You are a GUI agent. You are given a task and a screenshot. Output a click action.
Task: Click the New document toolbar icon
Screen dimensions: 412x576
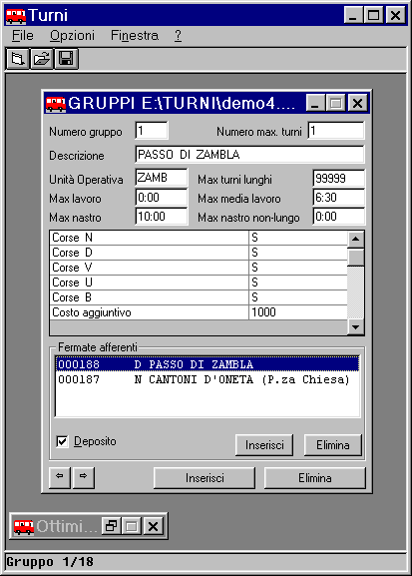(17, 59)
